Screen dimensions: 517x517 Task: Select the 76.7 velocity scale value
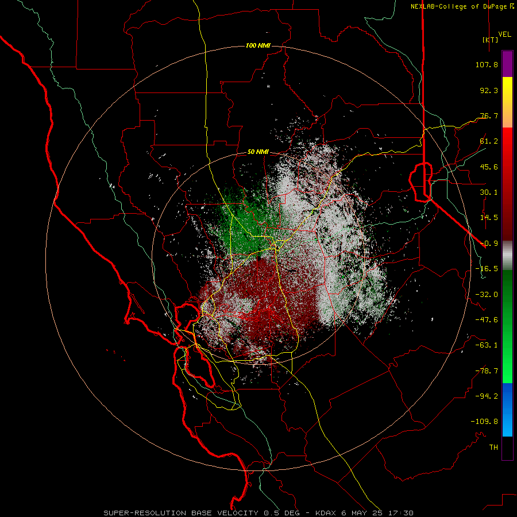point(489,115)
